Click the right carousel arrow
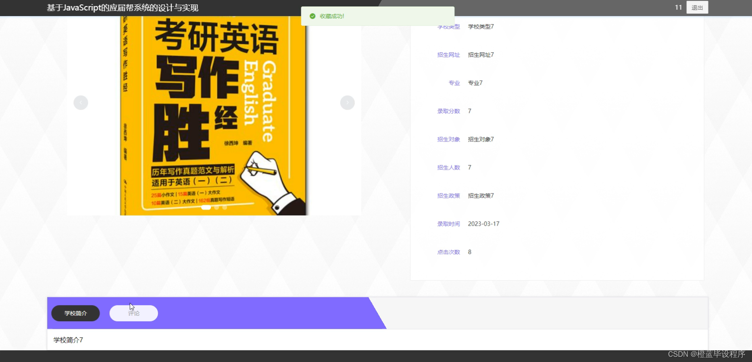This screenshot has height=362, width=752. point(347,103)
